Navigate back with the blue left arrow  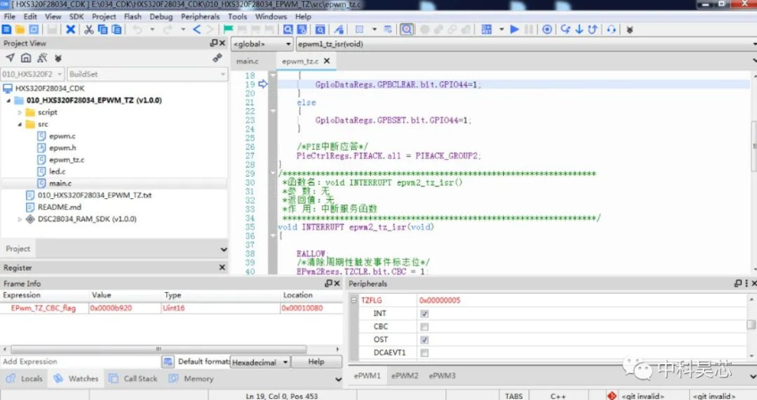point(197,29)
